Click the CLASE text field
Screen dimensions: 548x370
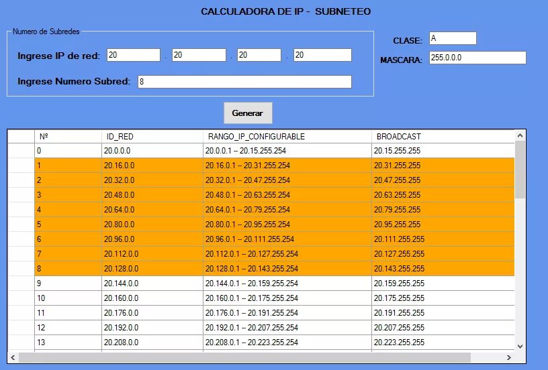tap(453, 38)
